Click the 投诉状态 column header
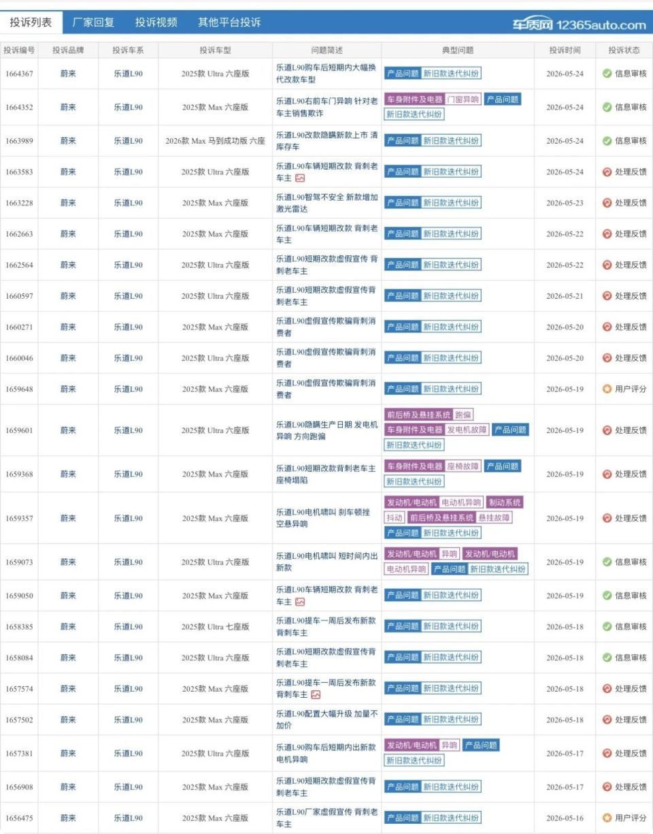Viewport: 653px width, 834px height. tap(624, 50)
